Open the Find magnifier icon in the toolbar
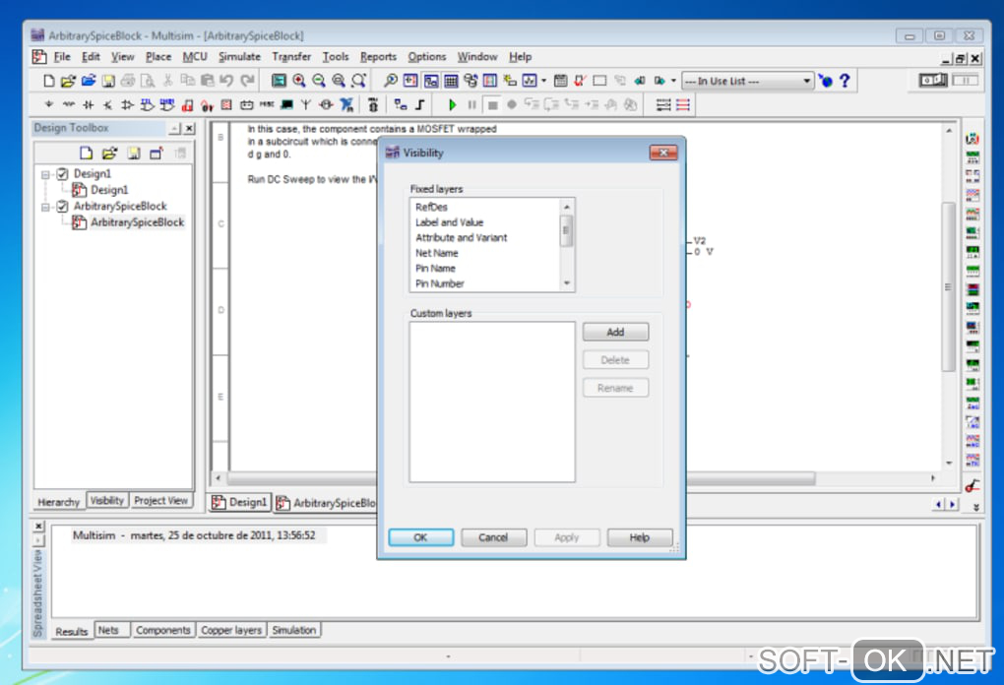 390,81
